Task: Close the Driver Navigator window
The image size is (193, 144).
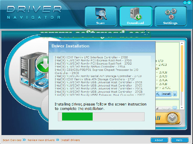Action: click(189, 3)
